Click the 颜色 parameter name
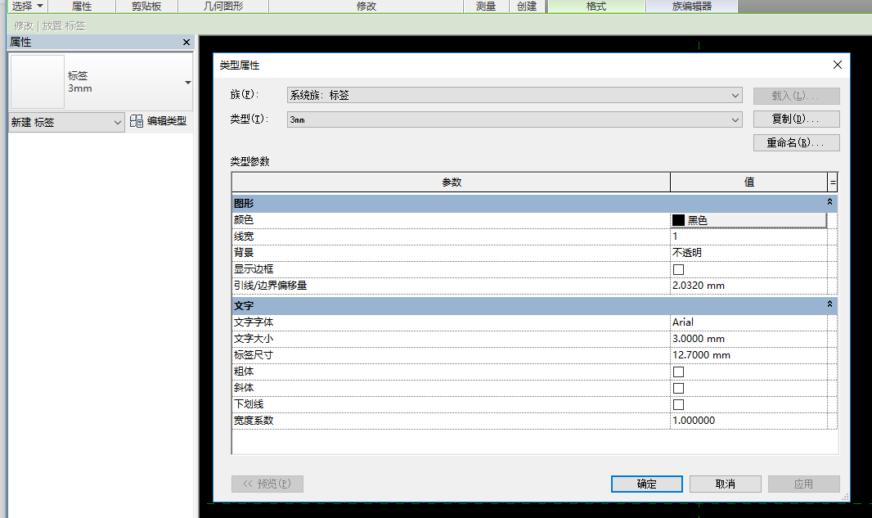872x518 pixels. pyautogui.click(x=244, y=220)
